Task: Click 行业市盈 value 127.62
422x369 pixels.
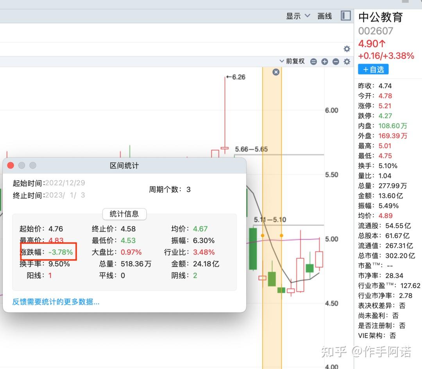Action: (410, 286)
